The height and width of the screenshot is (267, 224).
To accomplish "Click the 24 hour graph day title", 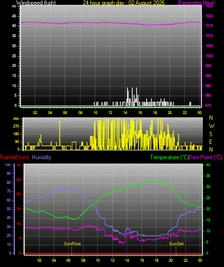I will [124, 3].
